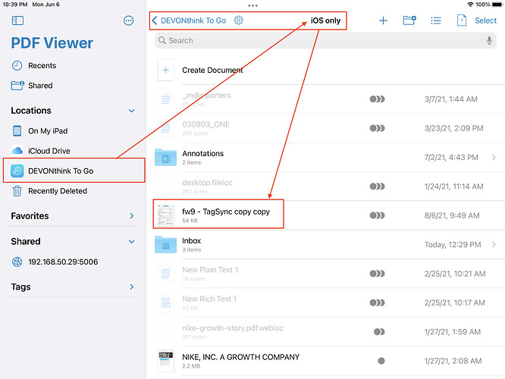Tap New Rich Text 1 row
The image size is (505, 379).
[325, 302]
